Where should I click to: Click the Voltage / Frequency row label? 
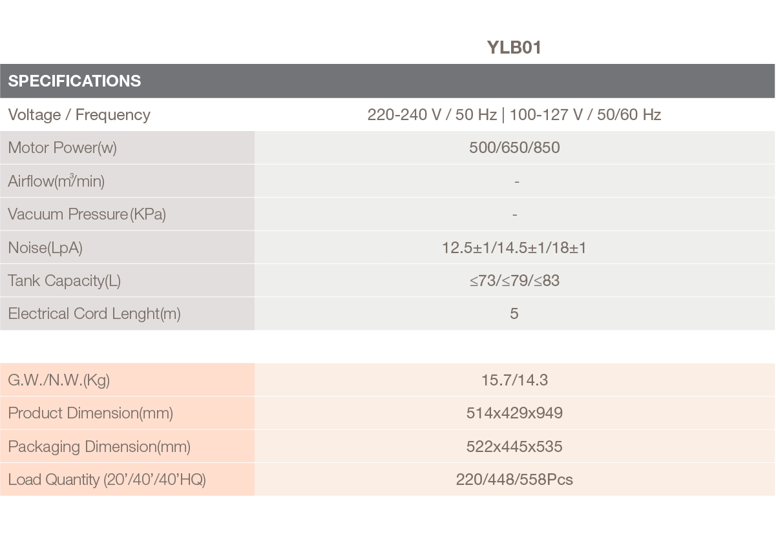[x=79, y=115]
